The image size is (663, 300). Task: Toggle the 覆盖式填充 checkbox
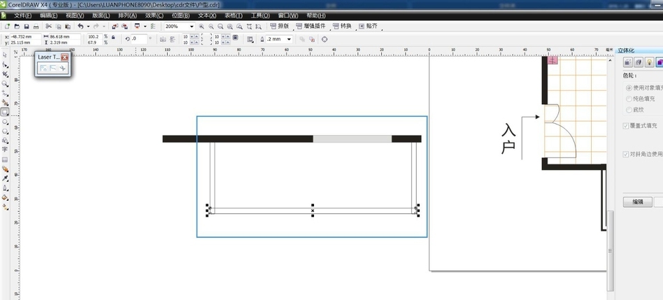626,126
